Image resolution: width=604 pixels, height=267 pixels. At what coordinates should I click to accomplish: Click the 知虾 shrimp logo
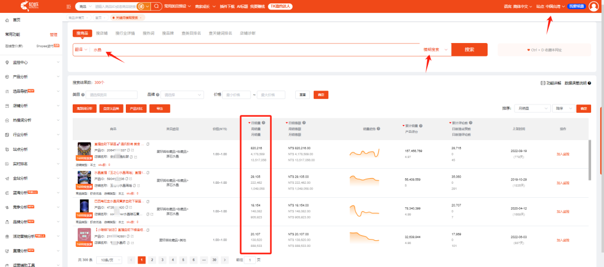coord(29,6)
